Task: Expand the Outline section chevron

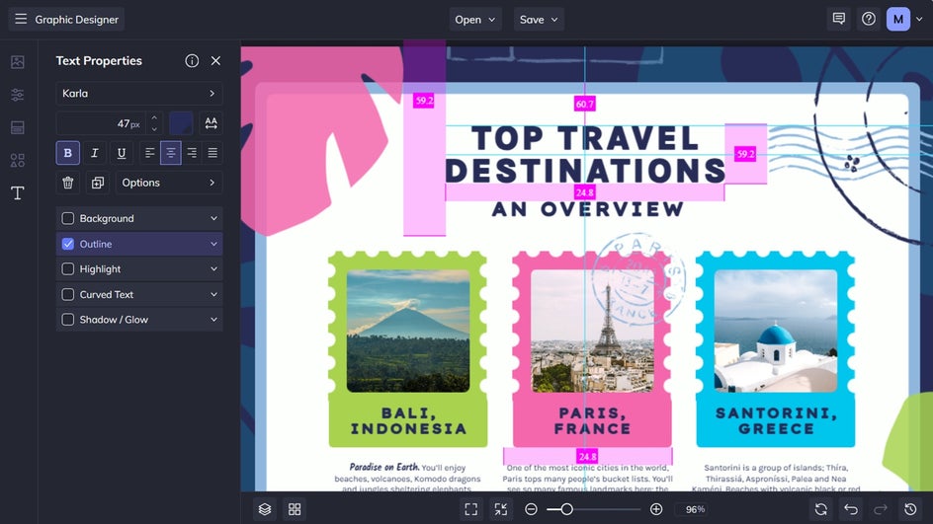Action: point(213,244)
